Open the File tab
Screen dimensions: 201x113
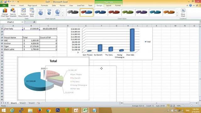[4, 6]
